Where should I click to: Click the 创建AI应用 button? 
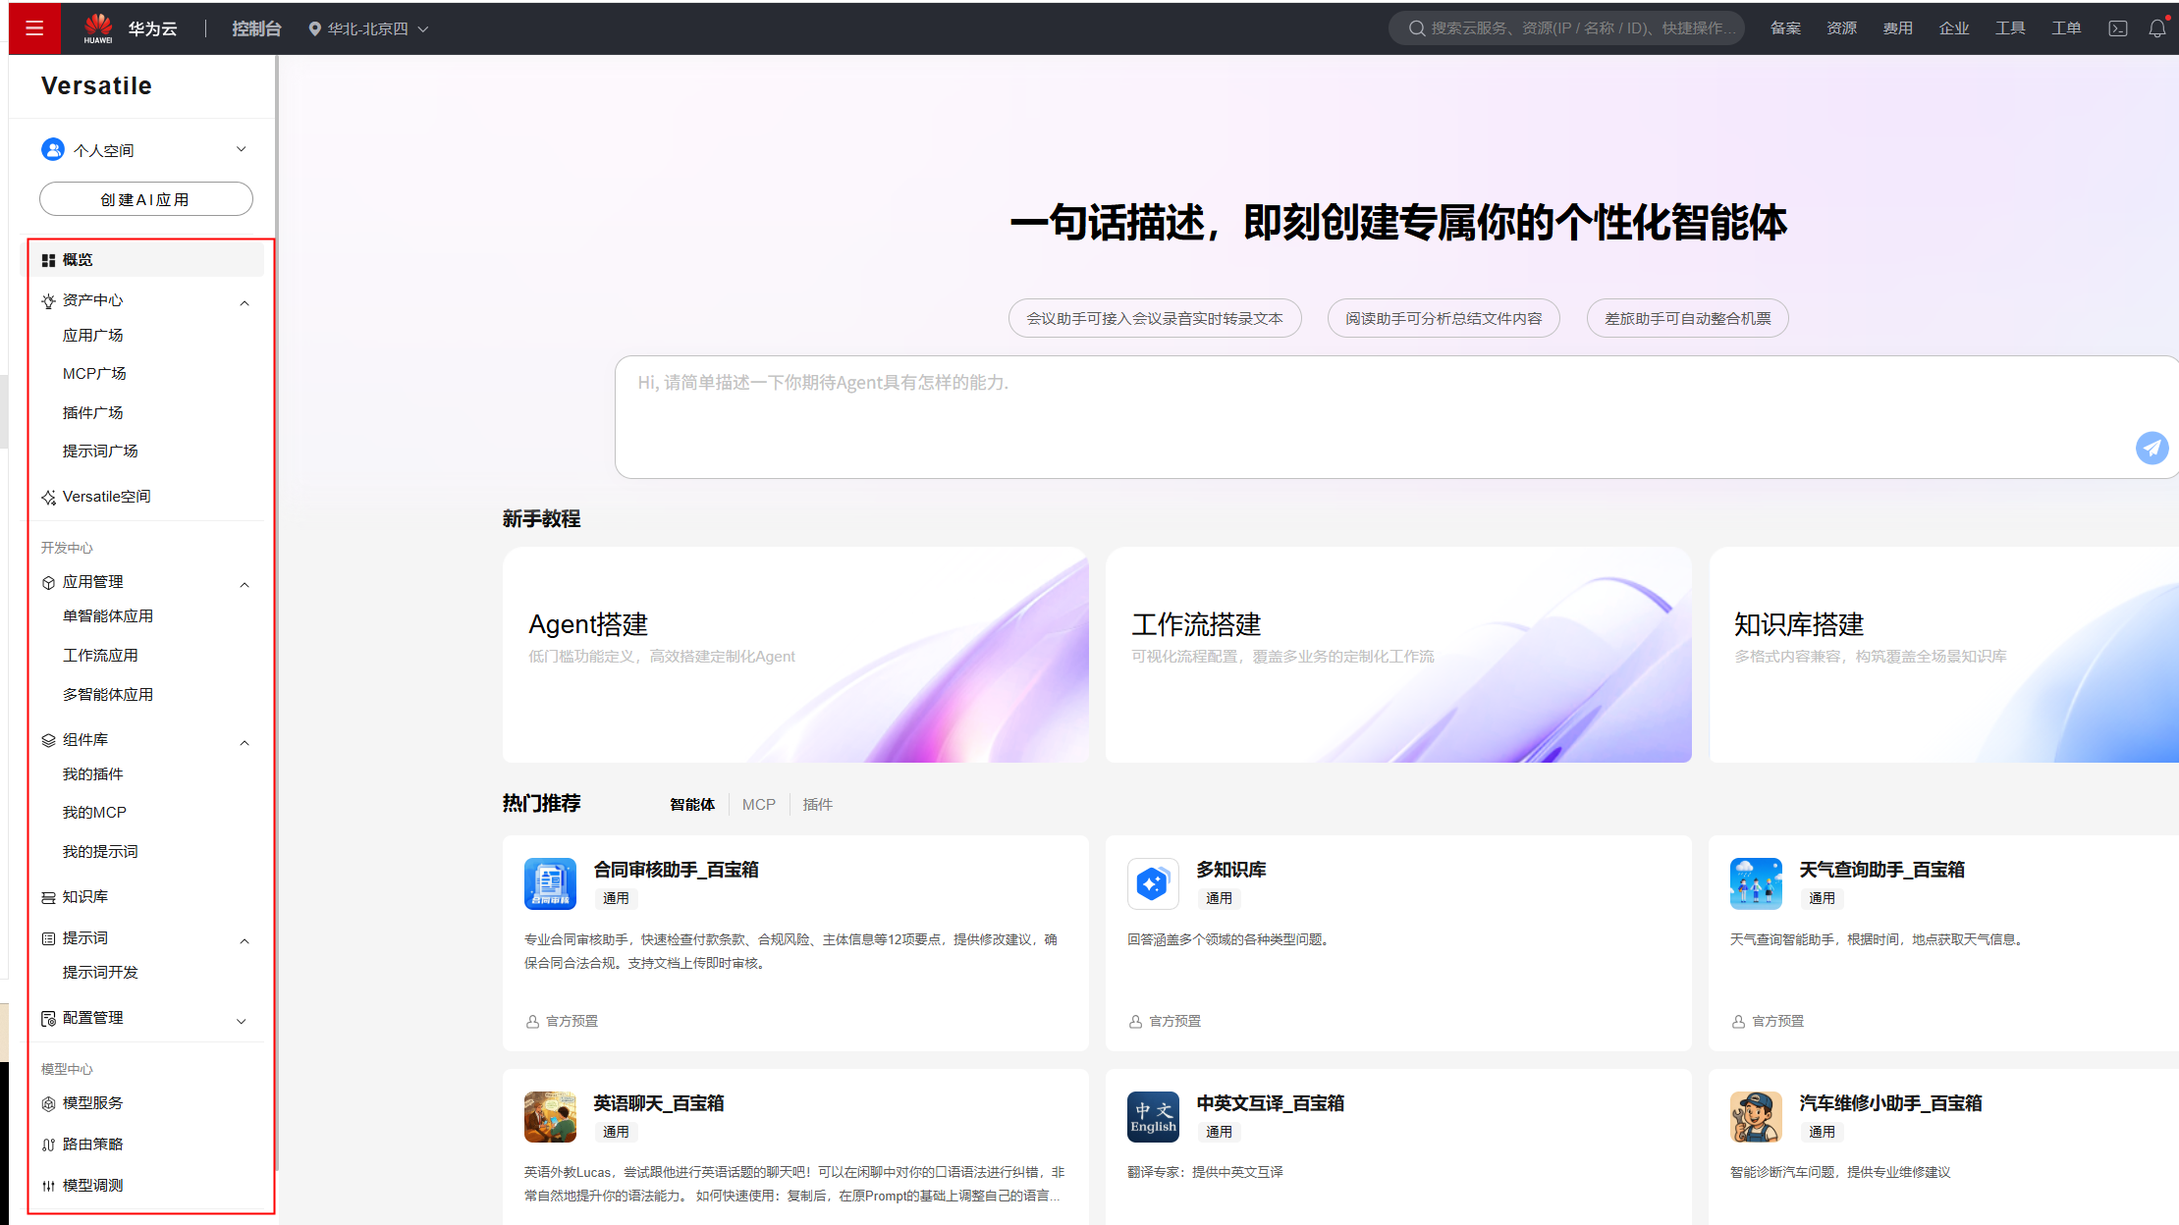145,199
